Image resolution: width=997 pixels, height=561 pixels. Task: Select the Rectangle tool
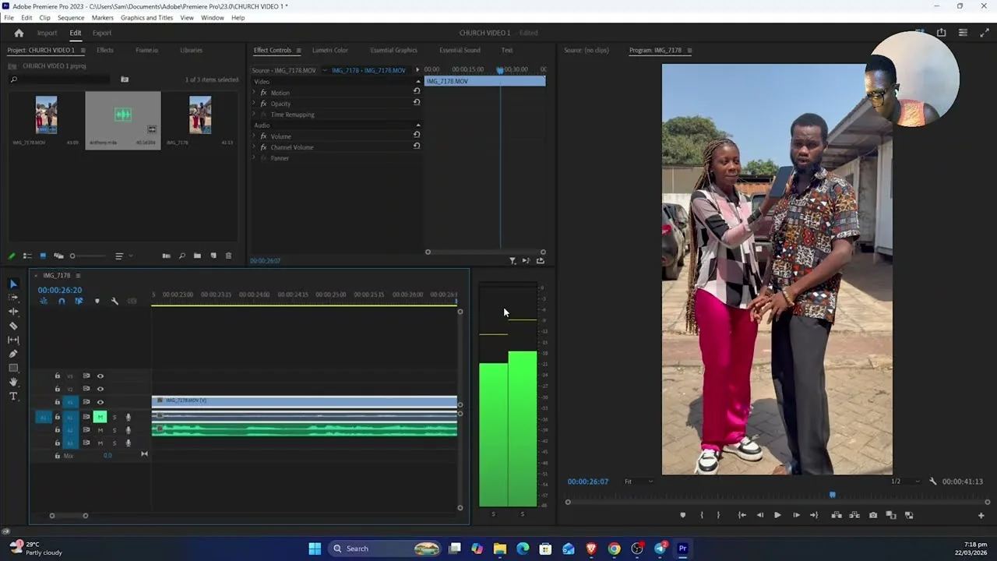click(x=13, y=368)
